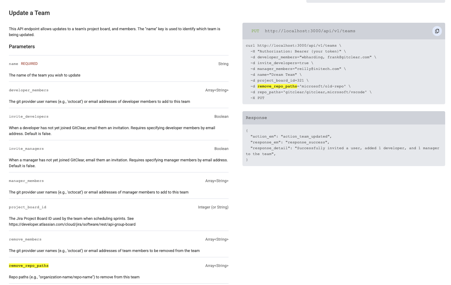Click the highlighted remove_repo_paths parameter name
451x285 pixels.
coord(29,266)
